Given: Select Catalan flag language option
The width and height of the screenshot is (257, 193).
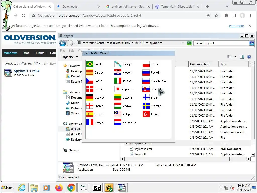Looking at the screenshot, I should point(90,72).
